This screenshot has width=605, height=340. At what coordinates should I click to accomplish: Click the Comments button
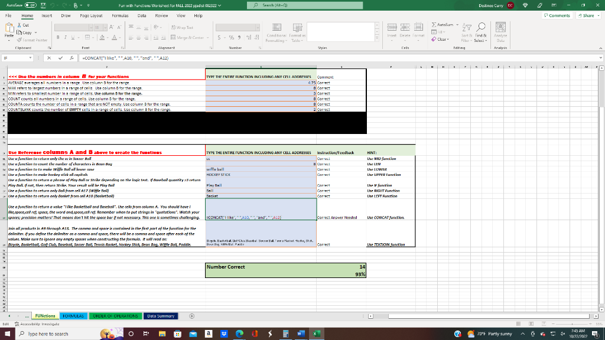click(557, 15)
